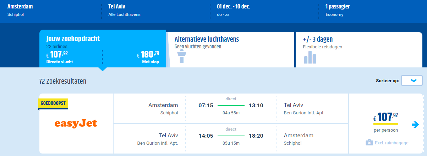Click the Excl. ruimbagage label

pyautogui.click(x=392, y=143)
